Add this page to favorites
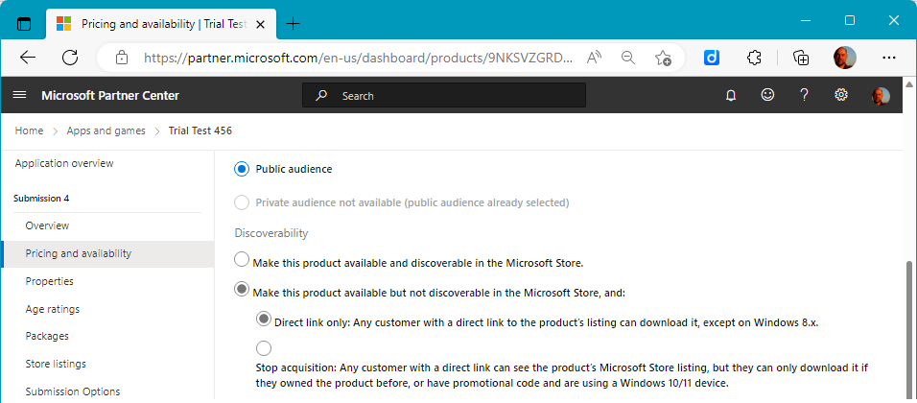 coord(663,58)
